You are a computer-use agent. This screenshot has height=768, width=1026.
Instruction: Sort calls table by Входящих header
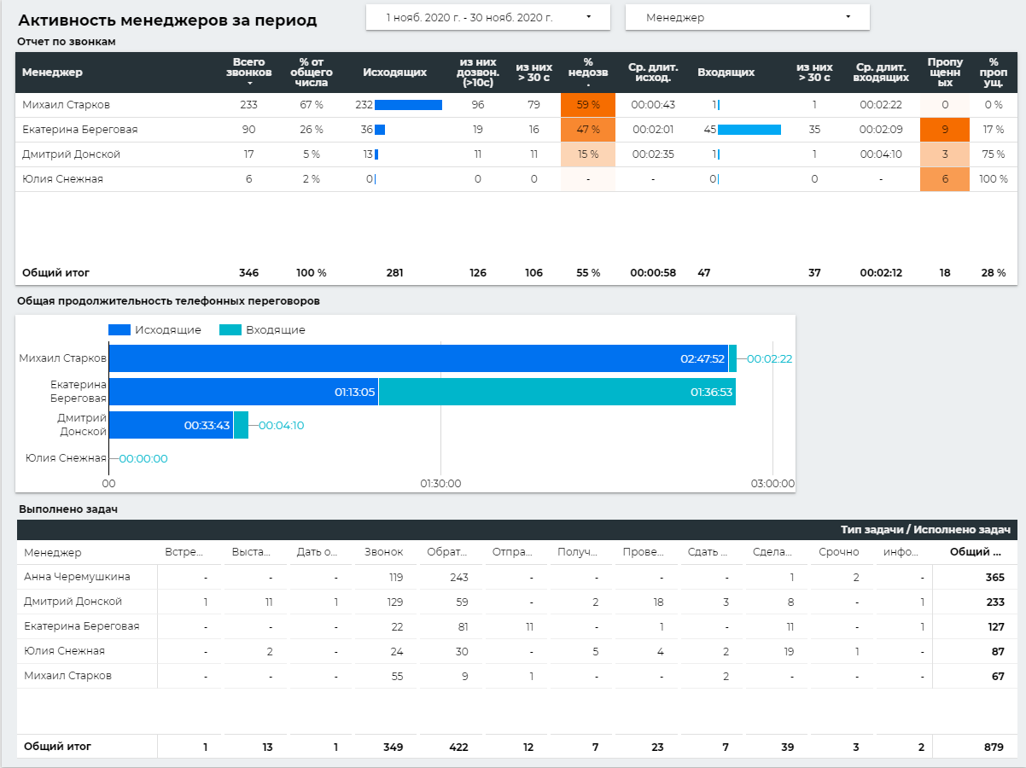[x=726, y=73]
